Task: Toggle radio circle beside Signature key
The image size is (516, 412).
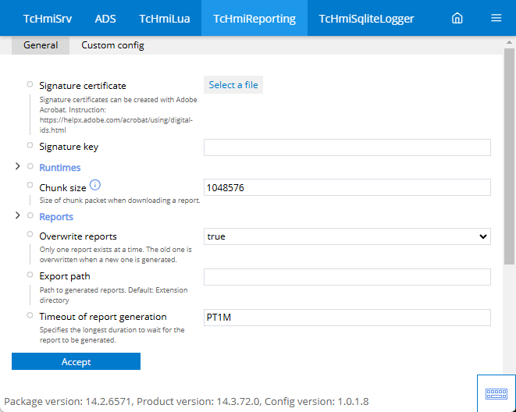Action: tap(30, 145)
